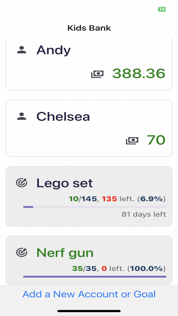This screenshot has width=178, height=316.
Task: Click Add a New Account or Goal
Action: 89,294
